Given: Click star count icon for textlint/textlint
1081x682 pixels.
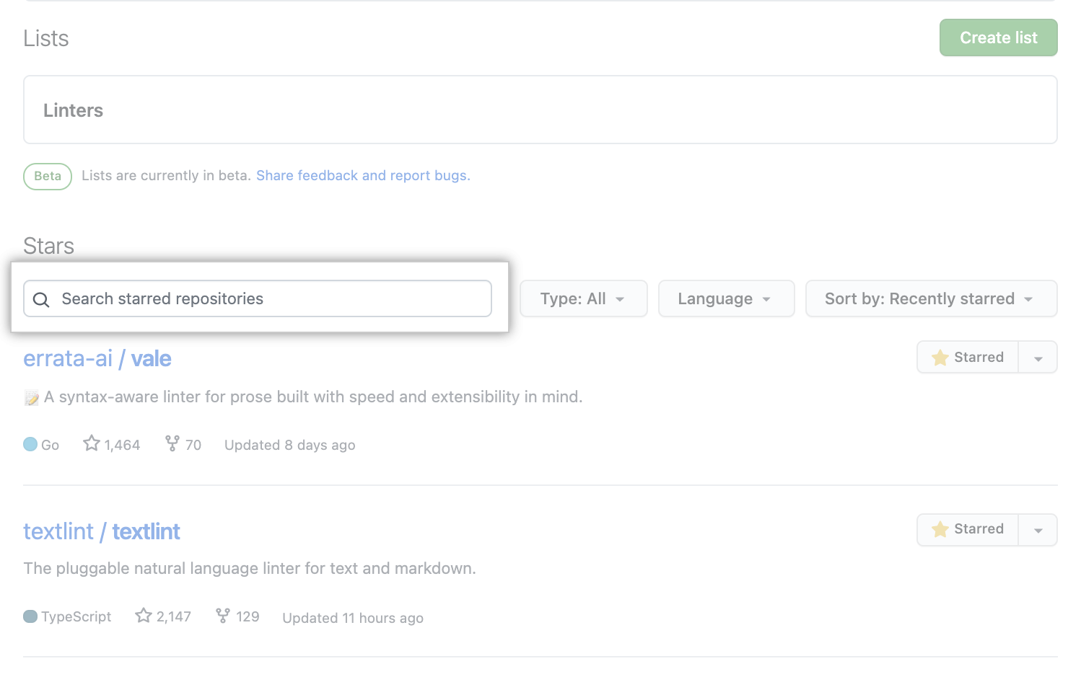Looking at the screenshot, I should pos(144,616).
